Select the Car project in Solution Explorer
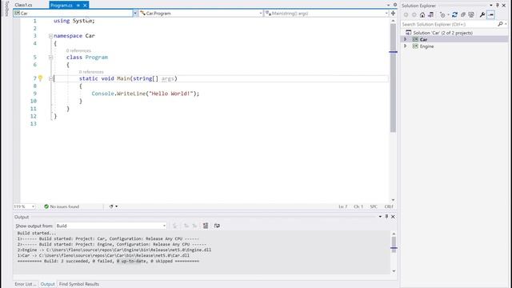 coord(423,39)
